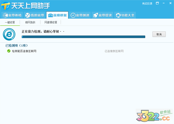
Task: Minimize the 天天上网助手 window
Action: point(164,4)
